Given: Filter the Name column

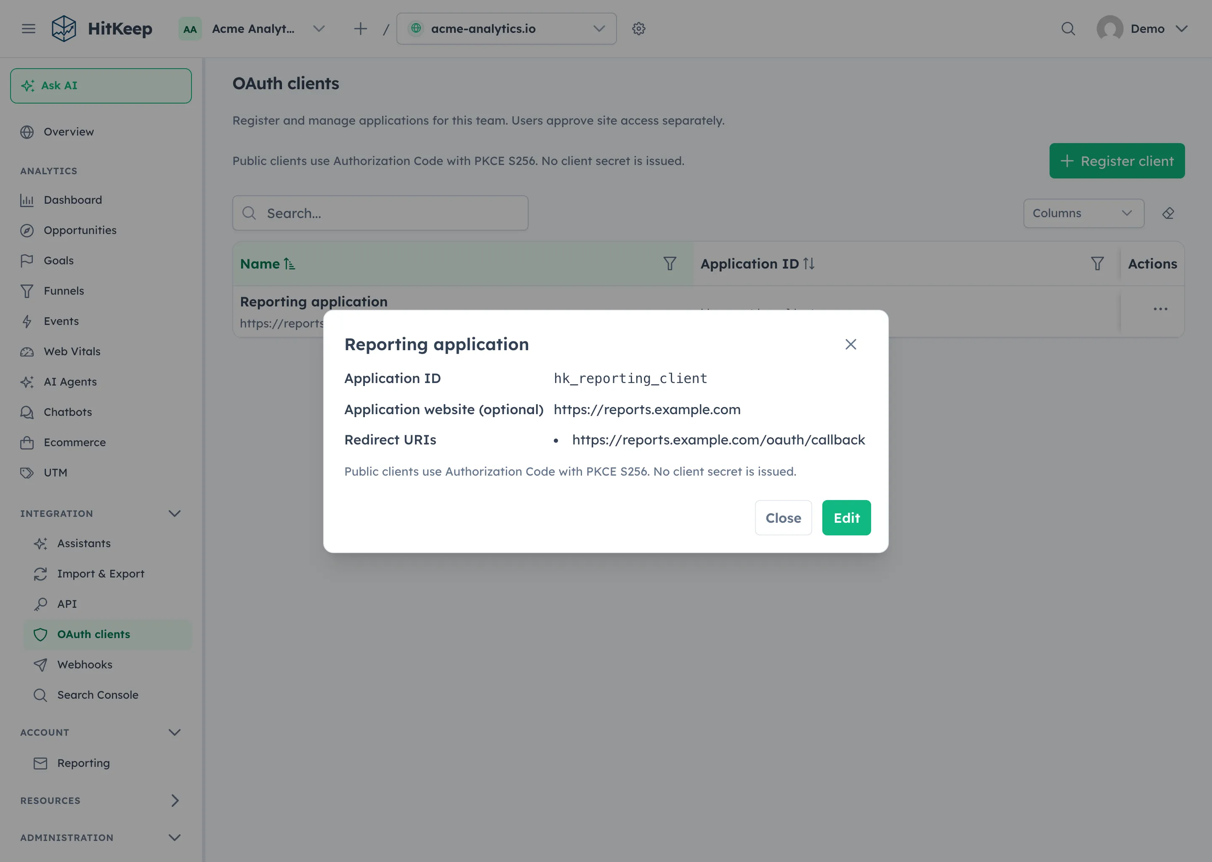Looking at the screenshot, I should tap(670, 264).
